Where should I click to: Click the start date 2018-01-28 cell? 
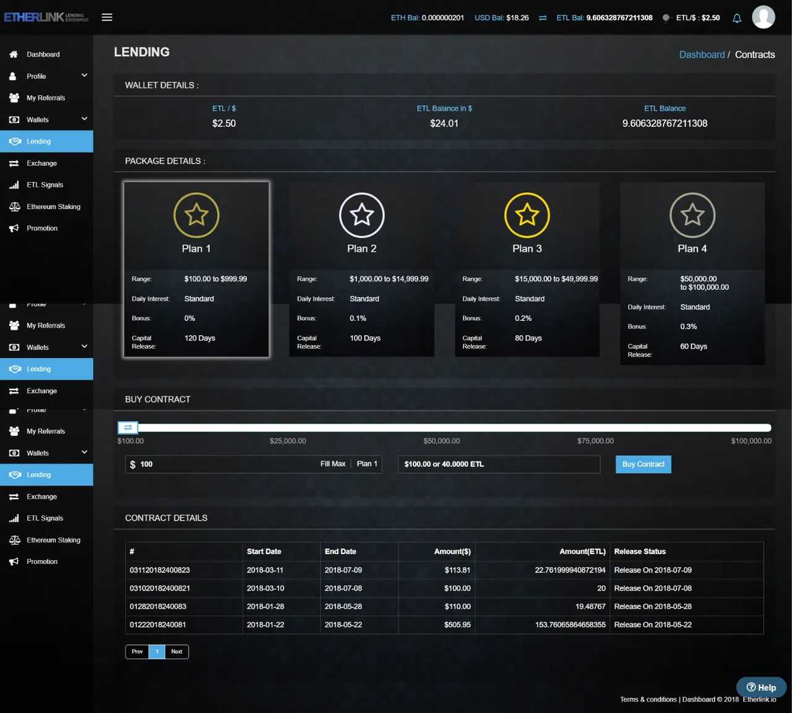point(265,607)
